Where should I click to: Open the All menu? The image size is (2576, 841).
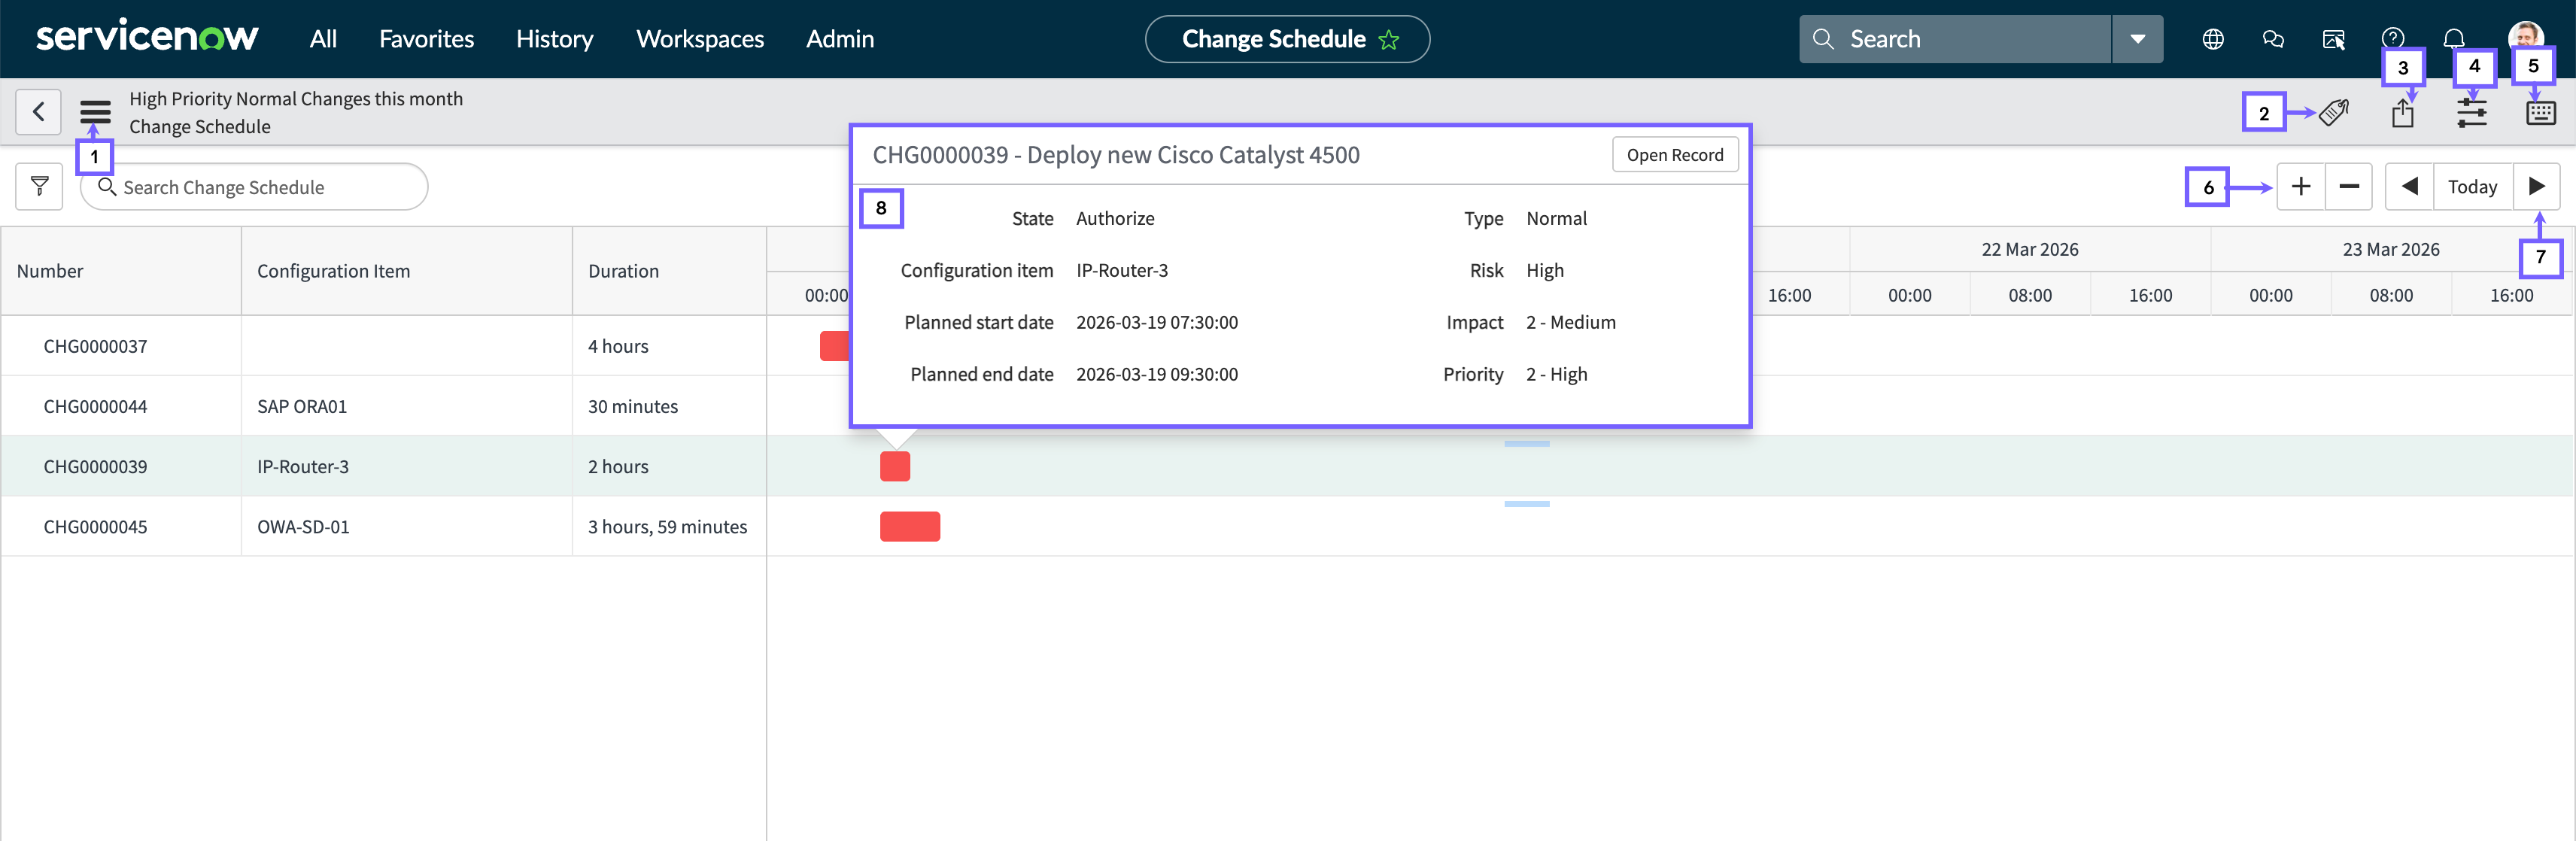pos(323,39)
